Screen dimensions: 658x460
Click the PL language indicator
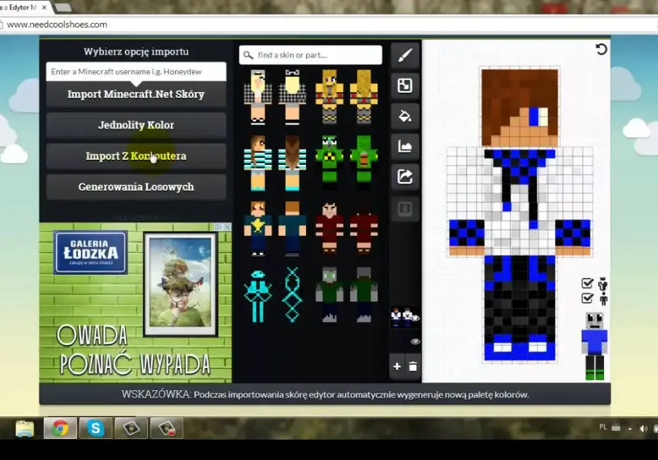[603, 427]
